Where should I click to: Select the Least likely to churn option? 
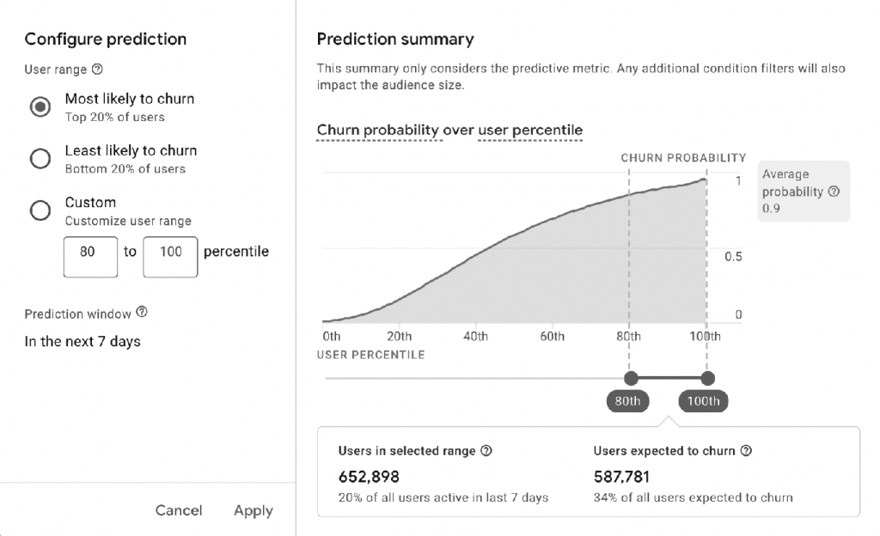click(40, 156)
